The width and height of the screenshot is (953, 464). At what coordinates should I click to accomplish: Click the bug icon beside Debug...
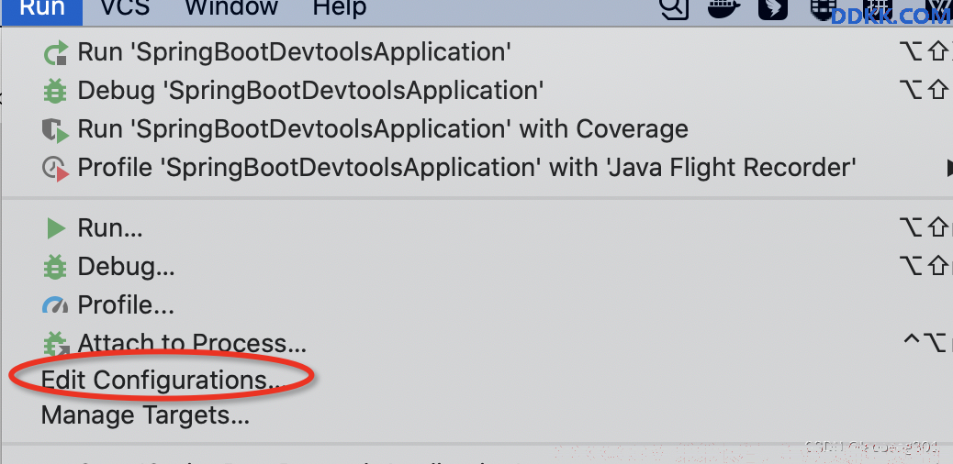[x=55, y=267]
